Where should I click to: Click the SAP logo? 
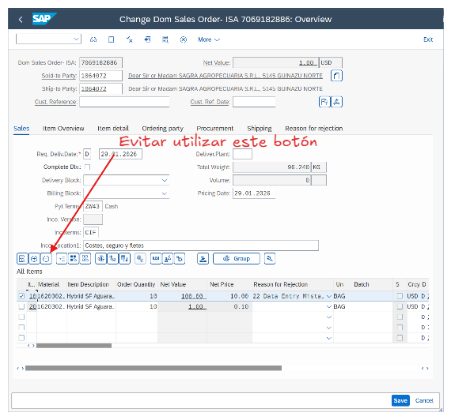(44, 19)
